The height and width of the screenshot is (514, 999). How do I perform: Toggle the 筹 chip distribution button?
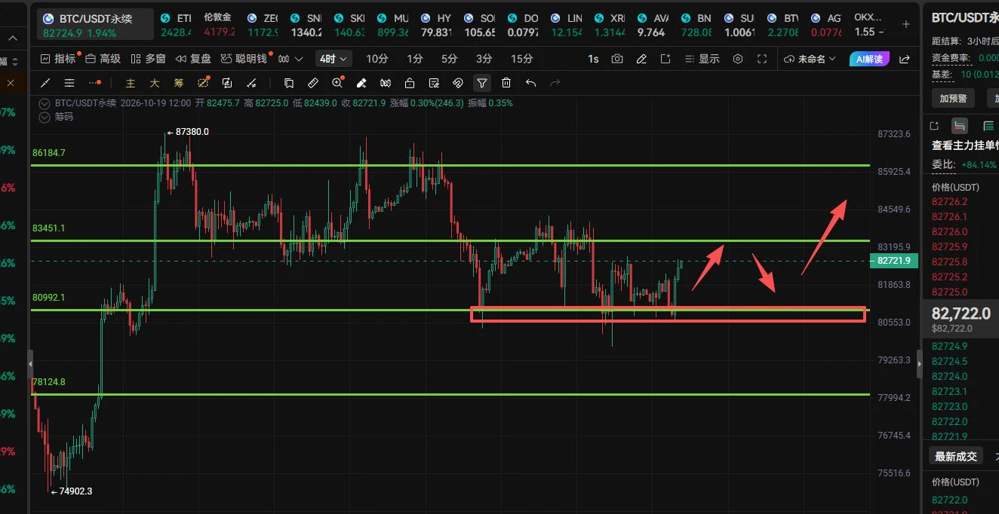pos(179,83)
